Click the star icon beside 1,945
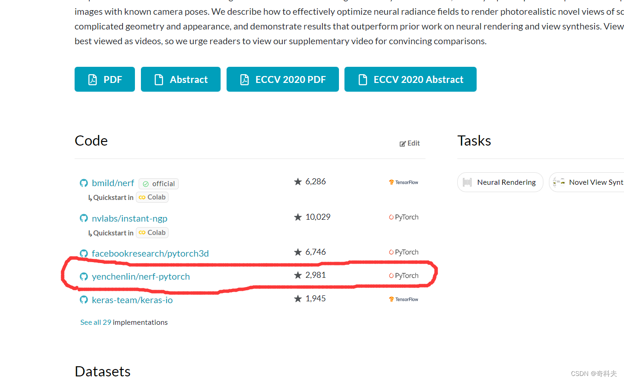Image resolution: width=624 pixels, height=381 pixels. pos(298,299)
